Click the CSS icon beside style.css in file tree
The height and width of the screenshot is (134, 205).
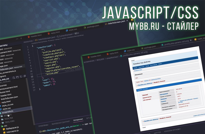pos(1,109)
